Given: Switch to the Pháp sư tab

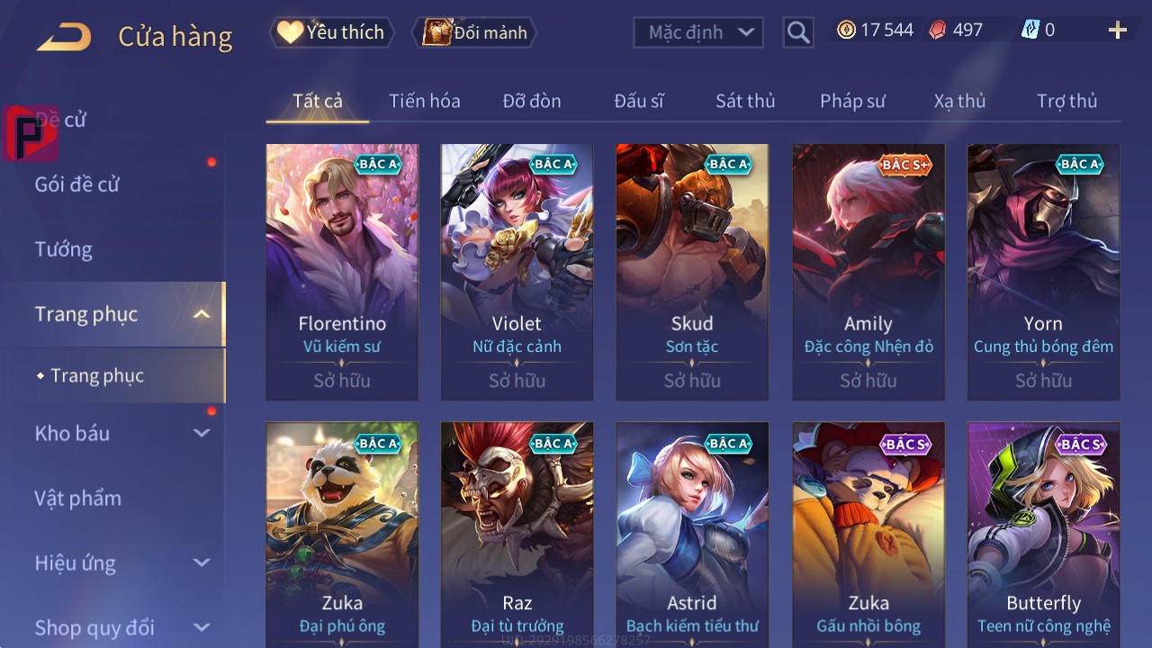Looking at the screenshot, I should [852, 101].
